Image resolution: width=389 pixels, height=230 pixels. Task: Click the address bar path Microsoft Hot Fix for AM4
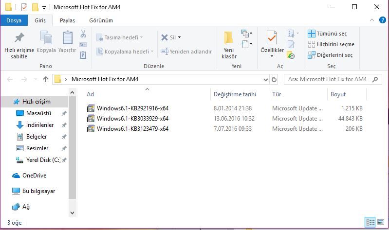click(105, 79)
